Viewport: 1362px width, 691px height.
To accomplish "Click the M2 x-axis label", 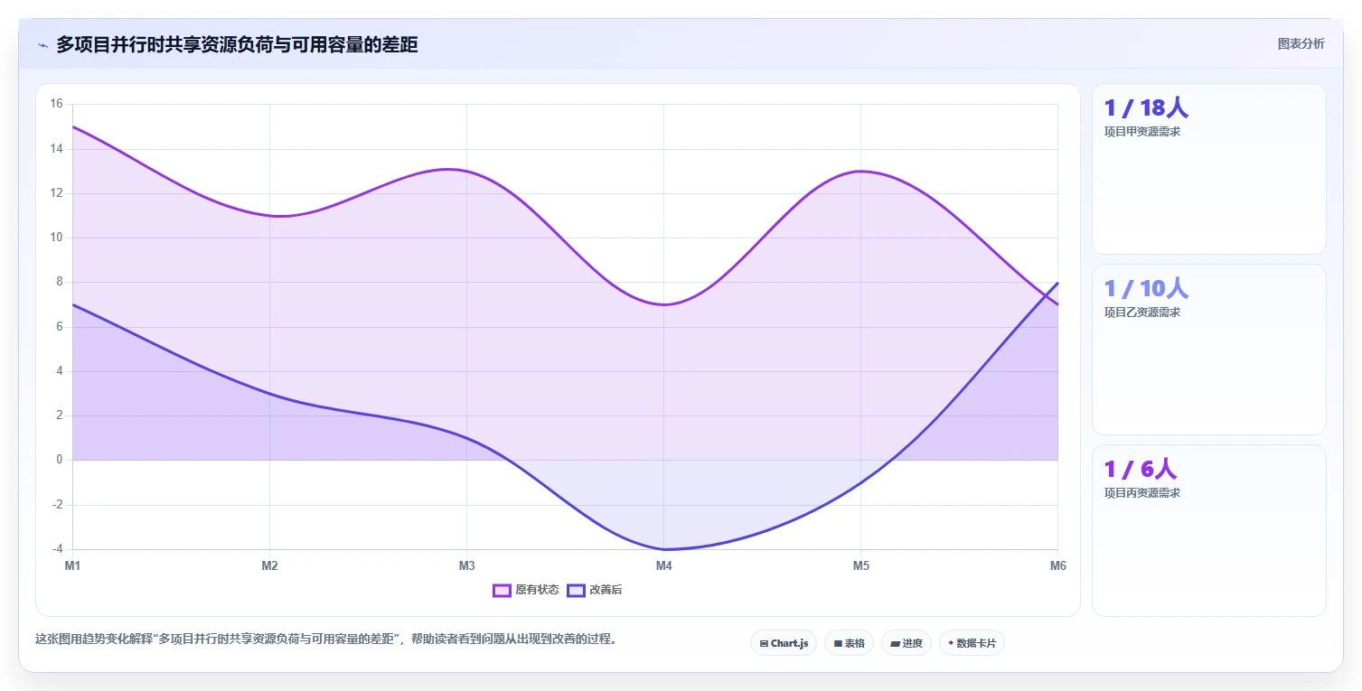I will click(x=269, y=566).
